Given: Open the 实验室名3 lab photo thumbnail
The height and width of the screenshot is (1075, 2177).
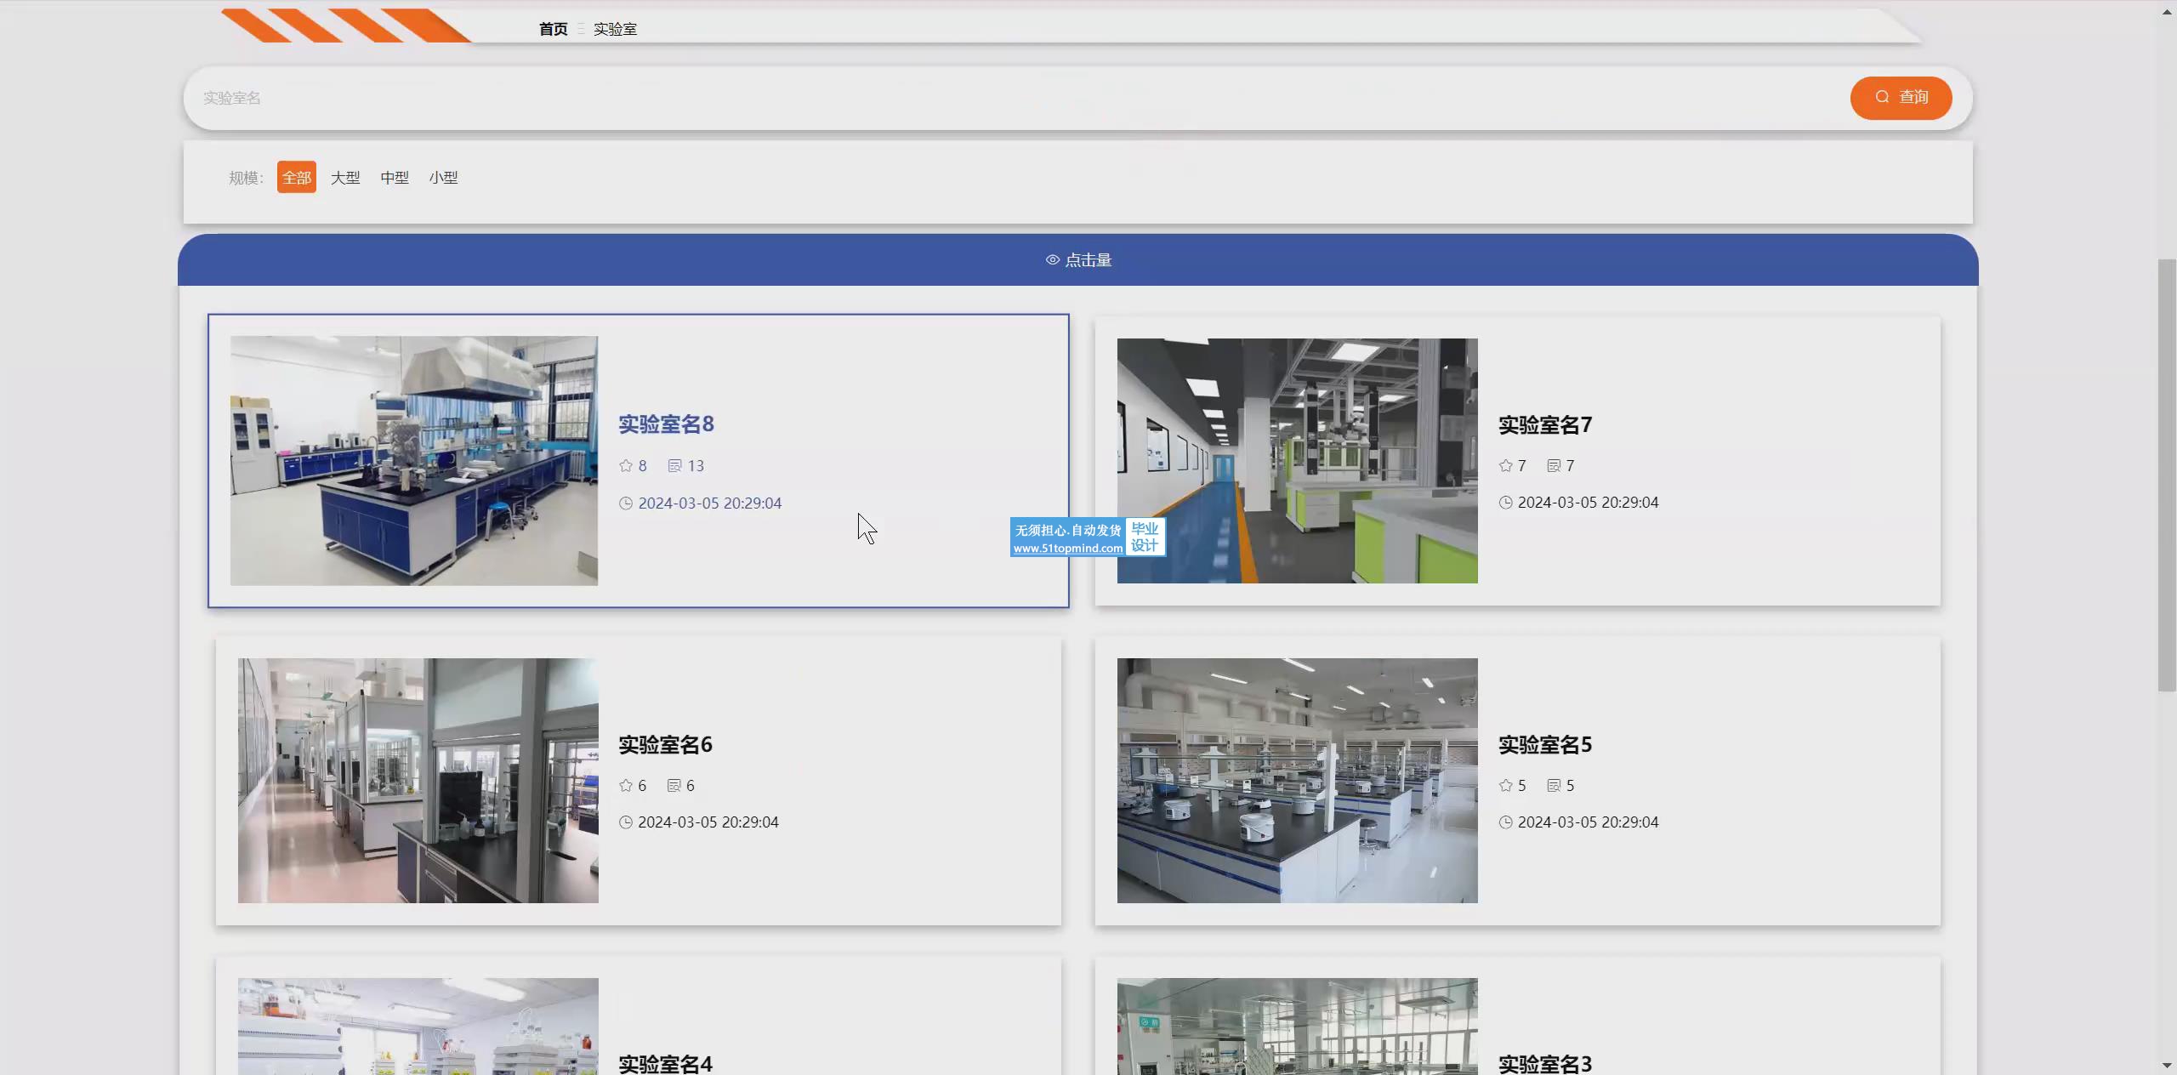Looking at the screenshot, I should click(1298, 1027).
